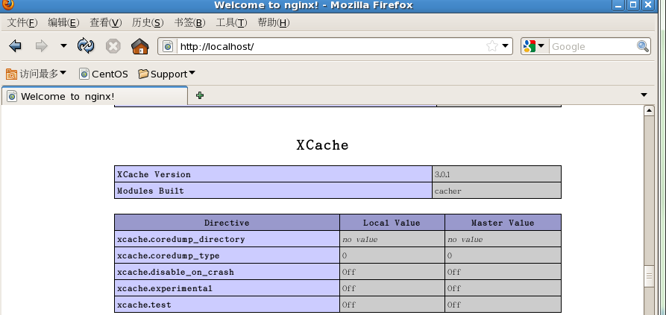Maximize the Firefox window
The width and height of the screenshot is (666, 315).
pos(633,5)
